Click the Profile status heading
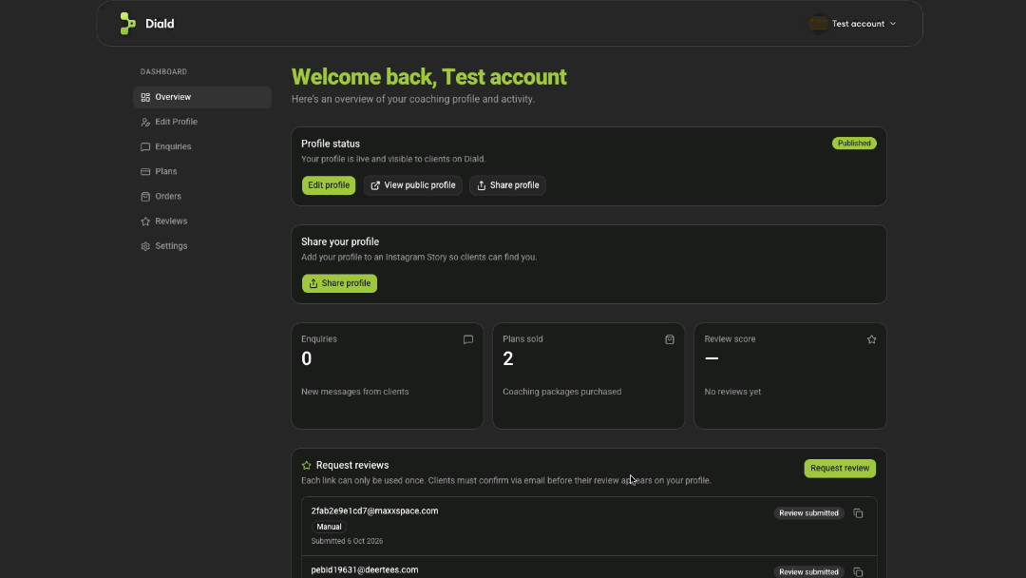Image resolution: width=1026 pixels, height=578 pixels. tap(331, 144)
